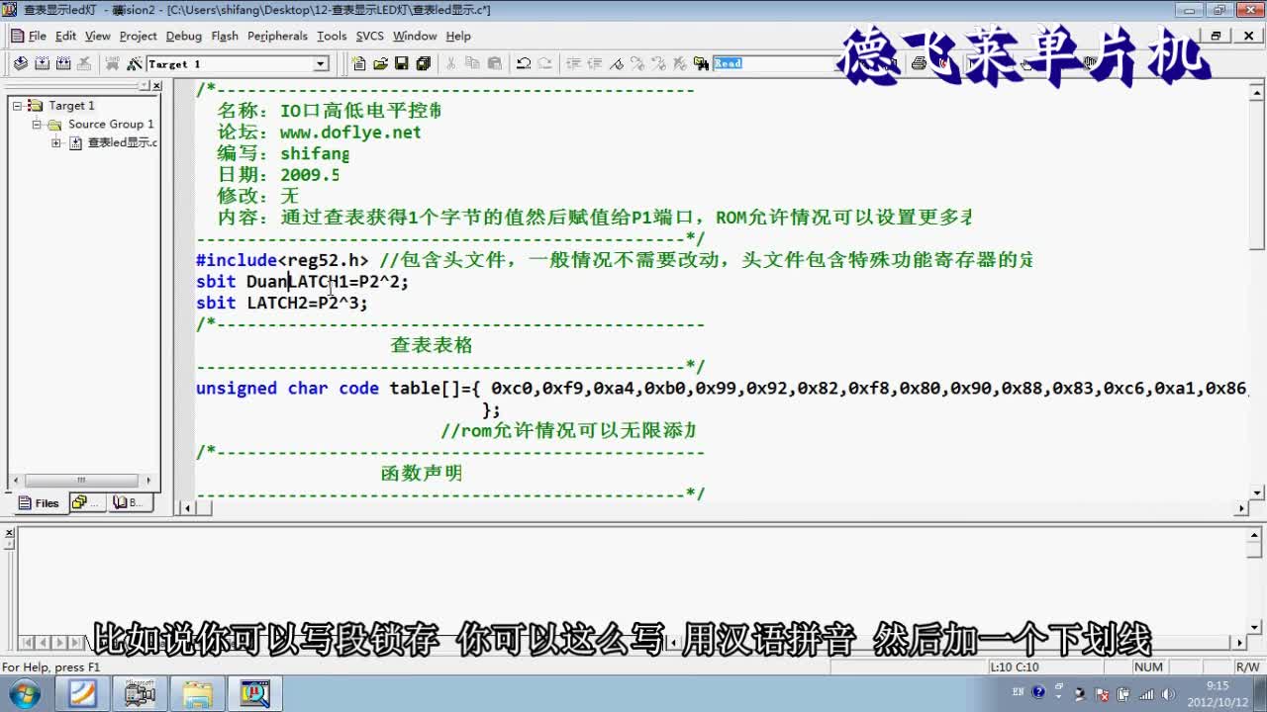The height and width of the screenshot is (712, 1267).
Task: Click the 函数声明 comment heading
Action: tap(422, 474)
